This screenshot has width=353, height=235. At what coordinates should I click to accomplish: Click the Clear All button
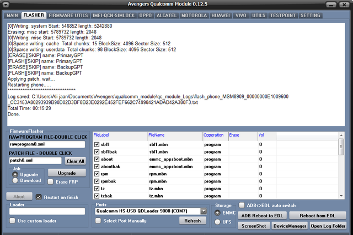(x=76, y=161)
